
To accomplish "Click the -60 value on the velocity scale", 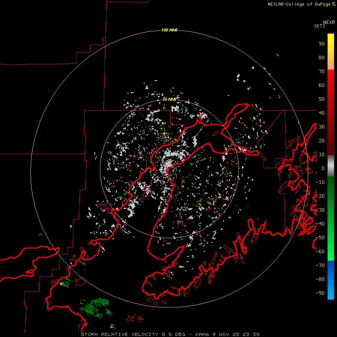I will (x=320, y=252).
